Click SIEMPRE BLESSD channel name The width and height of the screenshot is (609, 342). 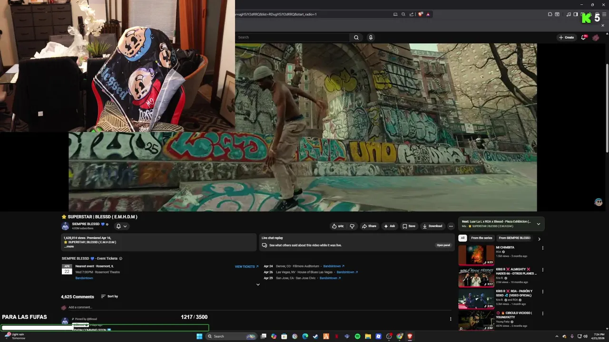pyautogui.click(x=86, y=224)
